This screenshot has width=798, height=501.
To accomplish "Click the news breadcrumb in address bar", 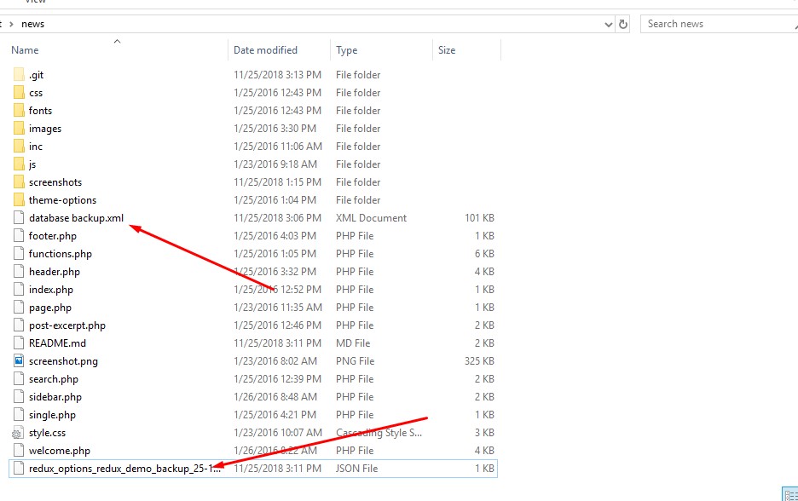I will [32, 24].
